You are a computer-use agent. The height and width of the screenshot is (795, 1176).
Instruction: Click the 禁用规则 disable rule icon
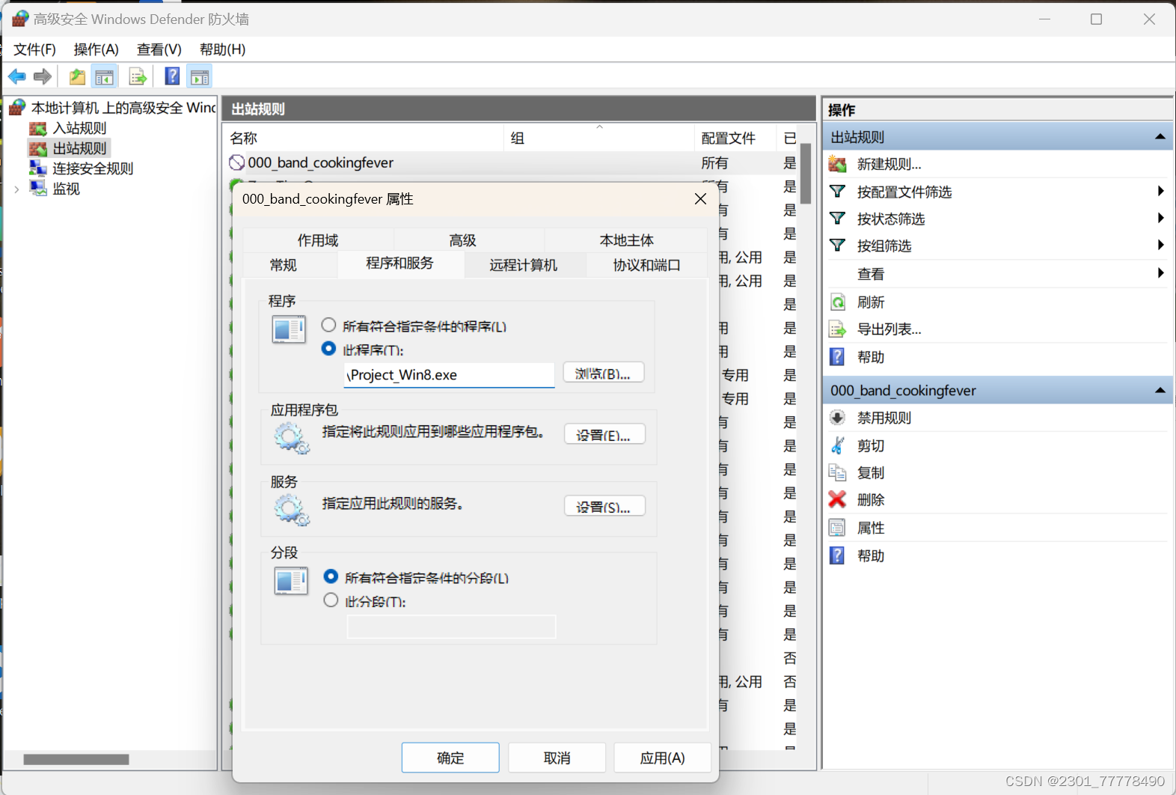point(838,418)
